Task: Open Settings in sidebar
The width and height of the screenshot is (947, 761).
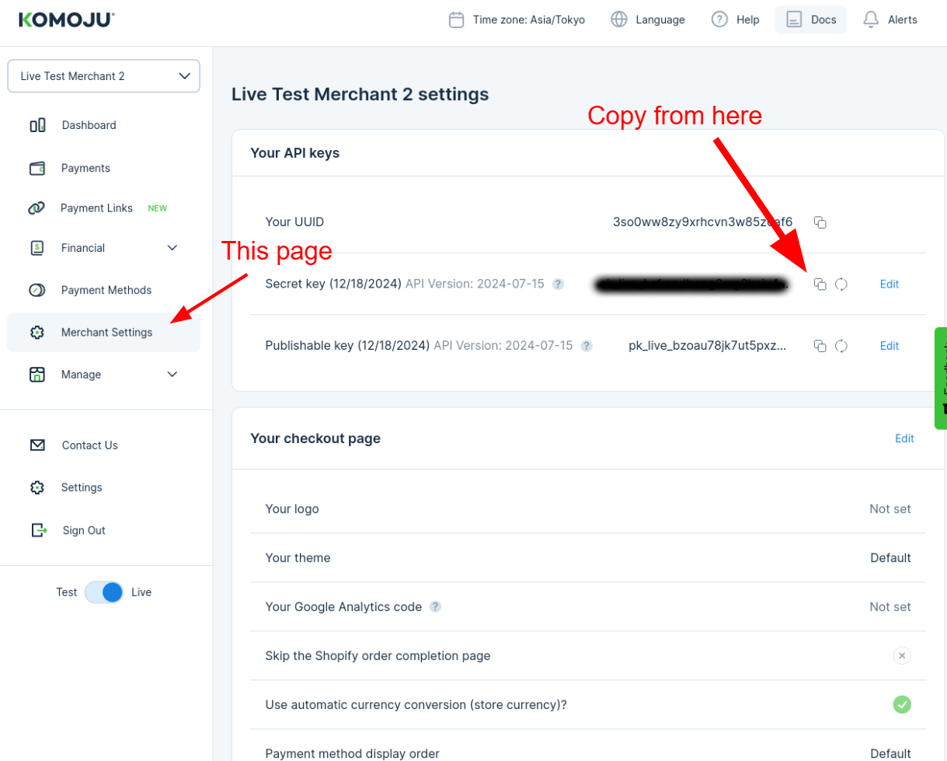Action: [x=82, y=487]
